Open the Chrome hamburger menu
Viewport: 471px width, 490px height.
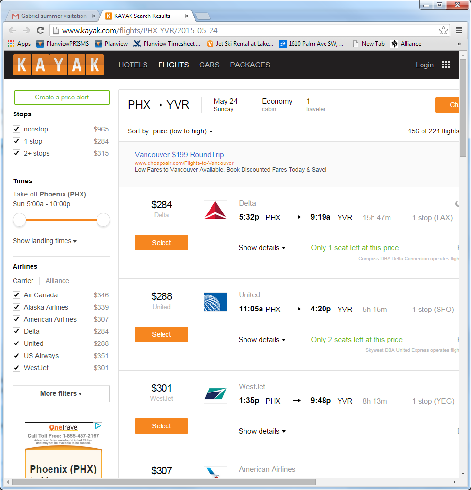(459, 31)
